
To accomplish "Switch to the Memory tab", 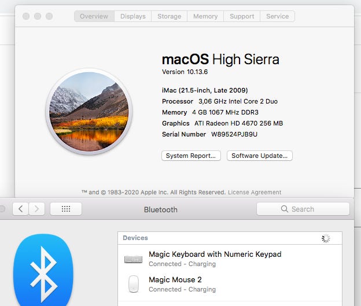I will click(x=205, y=16).
